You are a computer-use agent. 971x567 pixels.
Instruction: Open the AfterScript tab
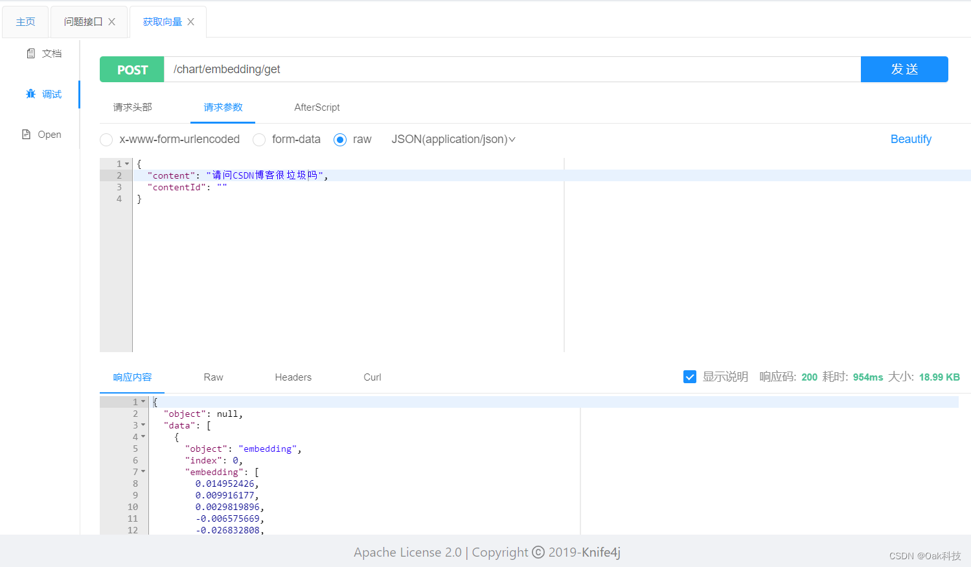[x=317, y=107]
